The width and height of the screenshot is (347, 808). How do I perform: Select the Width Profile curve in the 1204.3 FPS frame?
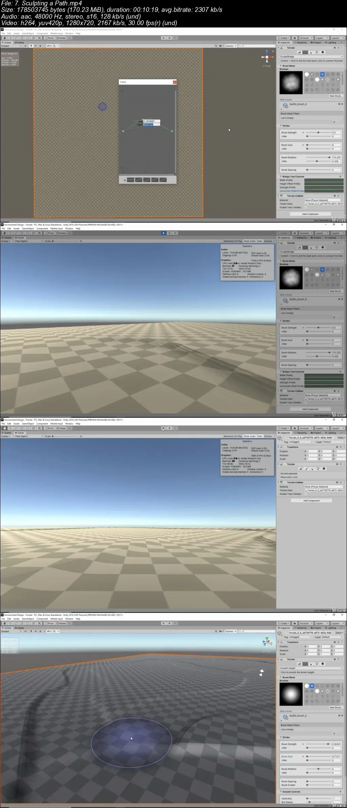tap(324, 375)
